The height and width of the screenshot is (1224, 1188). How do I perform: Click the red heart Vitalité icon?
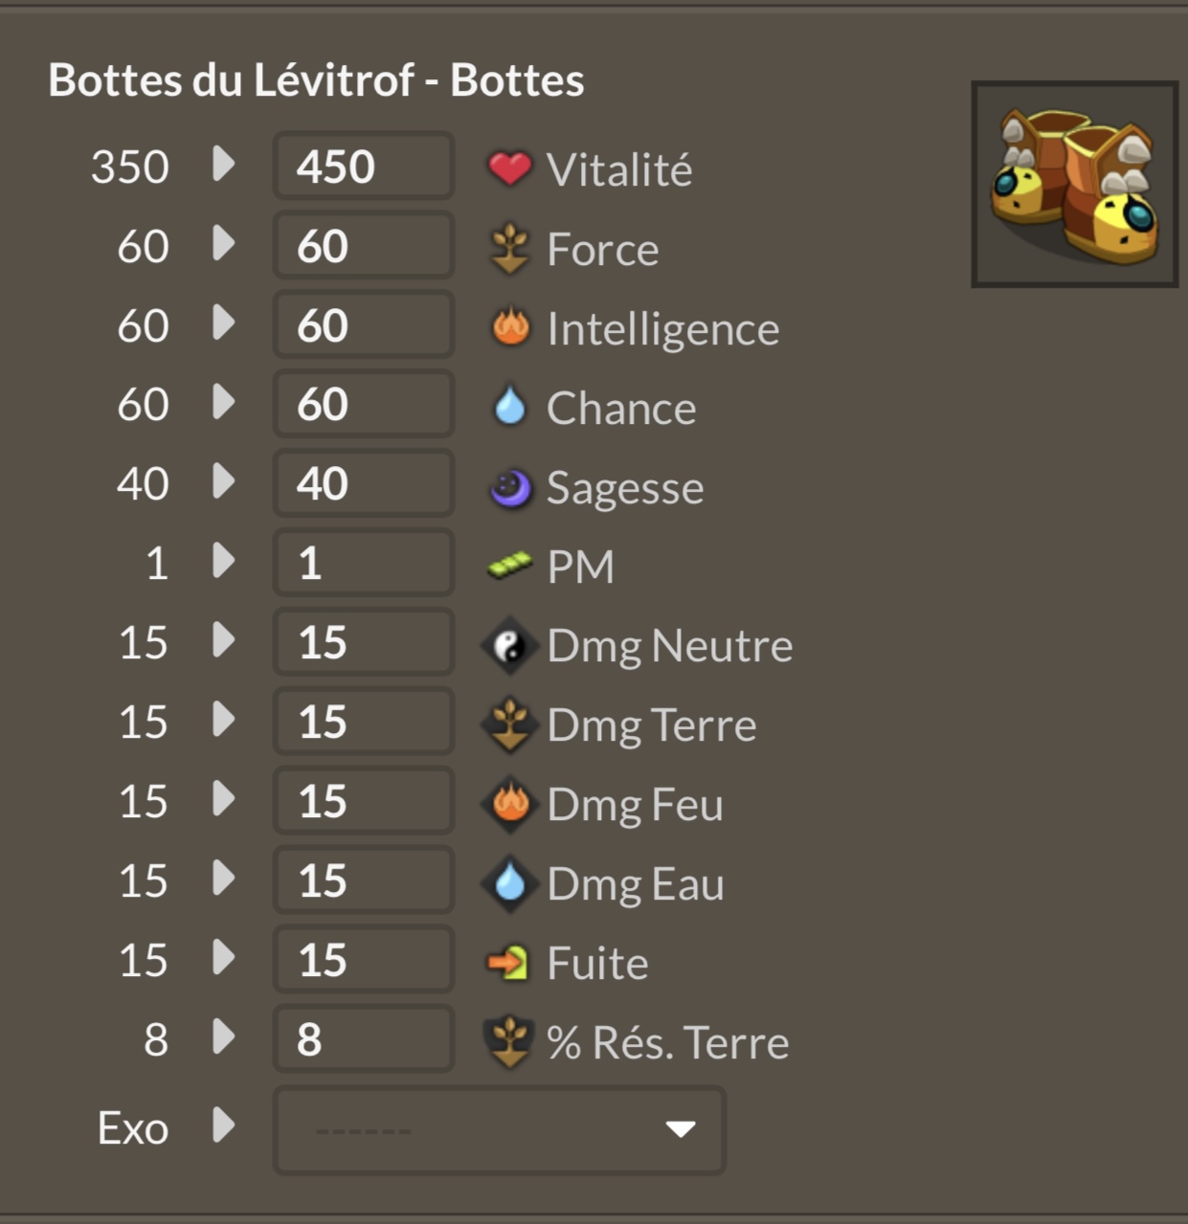coord(509,168)
